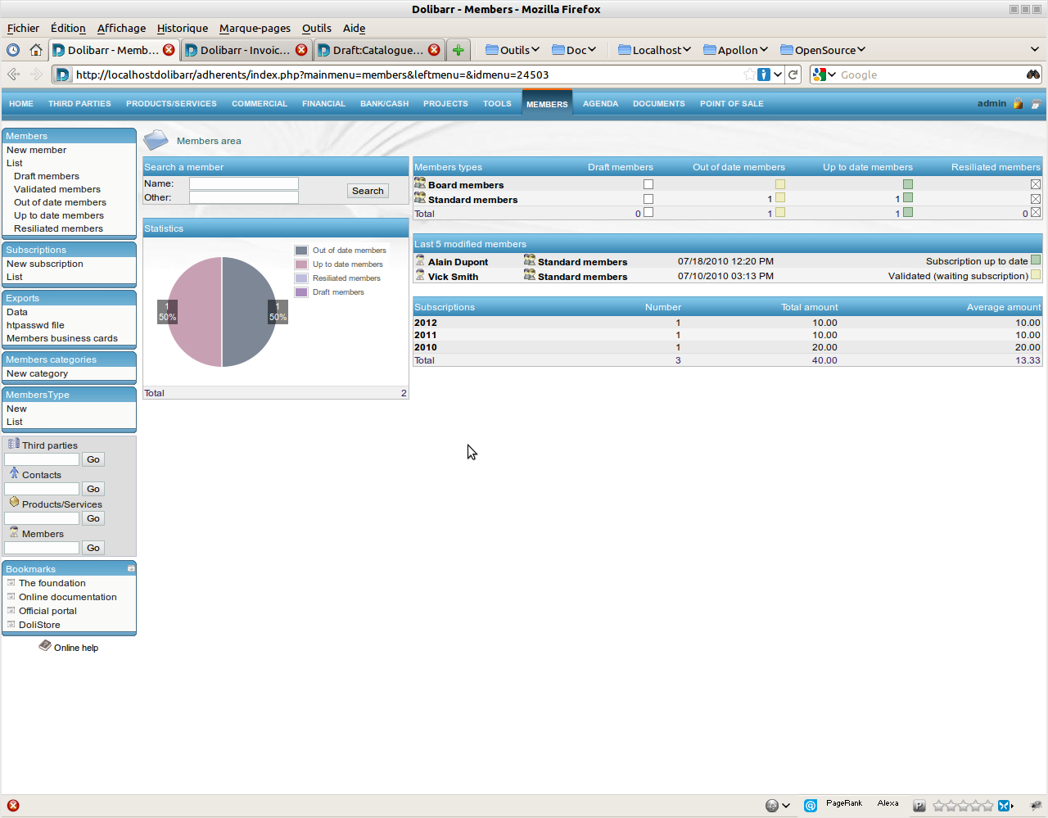Switch to Point of Sale top menu
The width and height of the screenshot is (1048, 818).
pyautogui.click(x=731, y=104)
